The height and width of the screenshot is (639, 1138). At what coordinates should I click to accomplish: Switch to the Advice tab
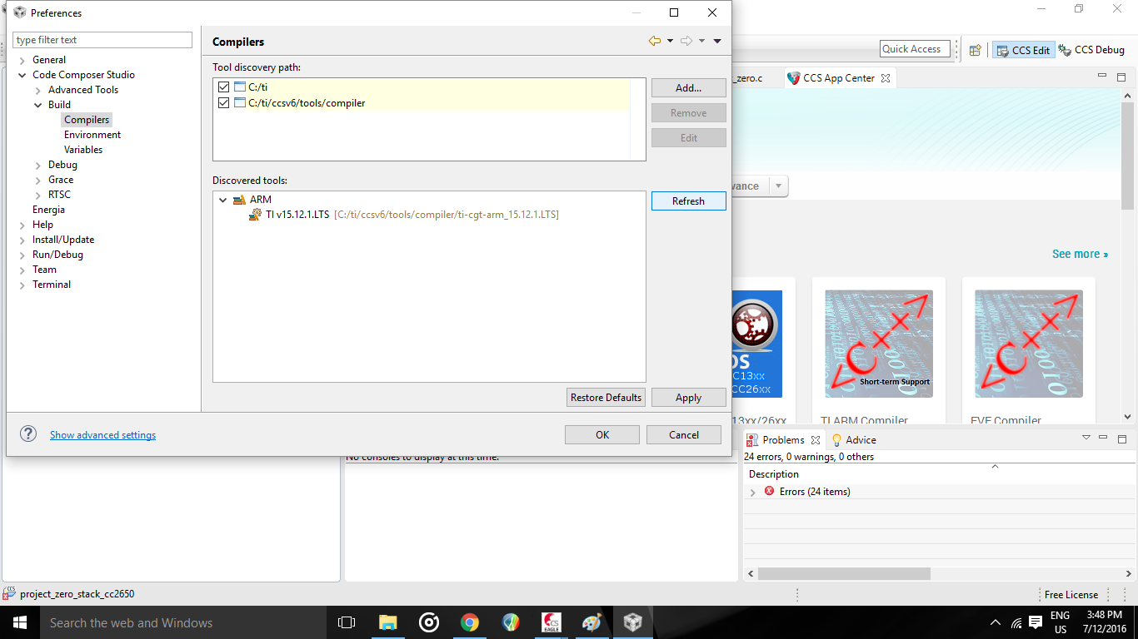coord(854,440)
